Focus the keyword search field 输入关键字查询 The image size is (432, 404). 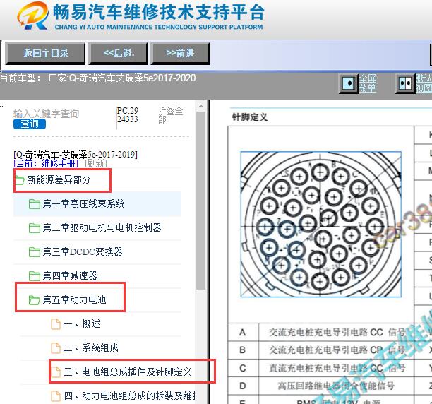[47, 114]
